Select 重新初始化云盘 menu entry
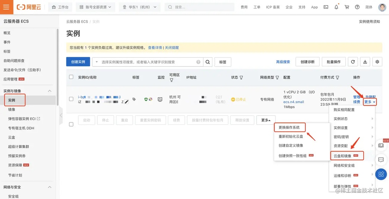 (291, 136)
